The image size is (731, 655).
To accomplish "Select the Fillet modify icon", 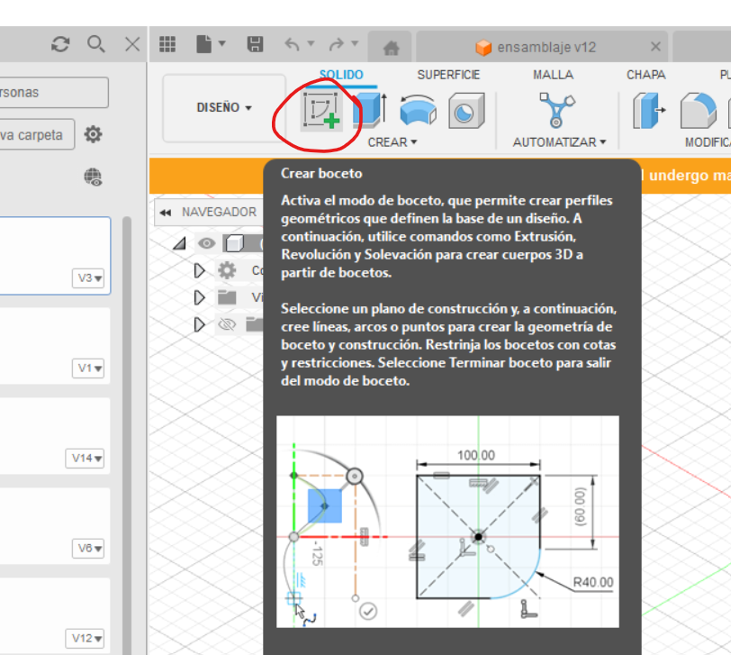I will (698, 110).
